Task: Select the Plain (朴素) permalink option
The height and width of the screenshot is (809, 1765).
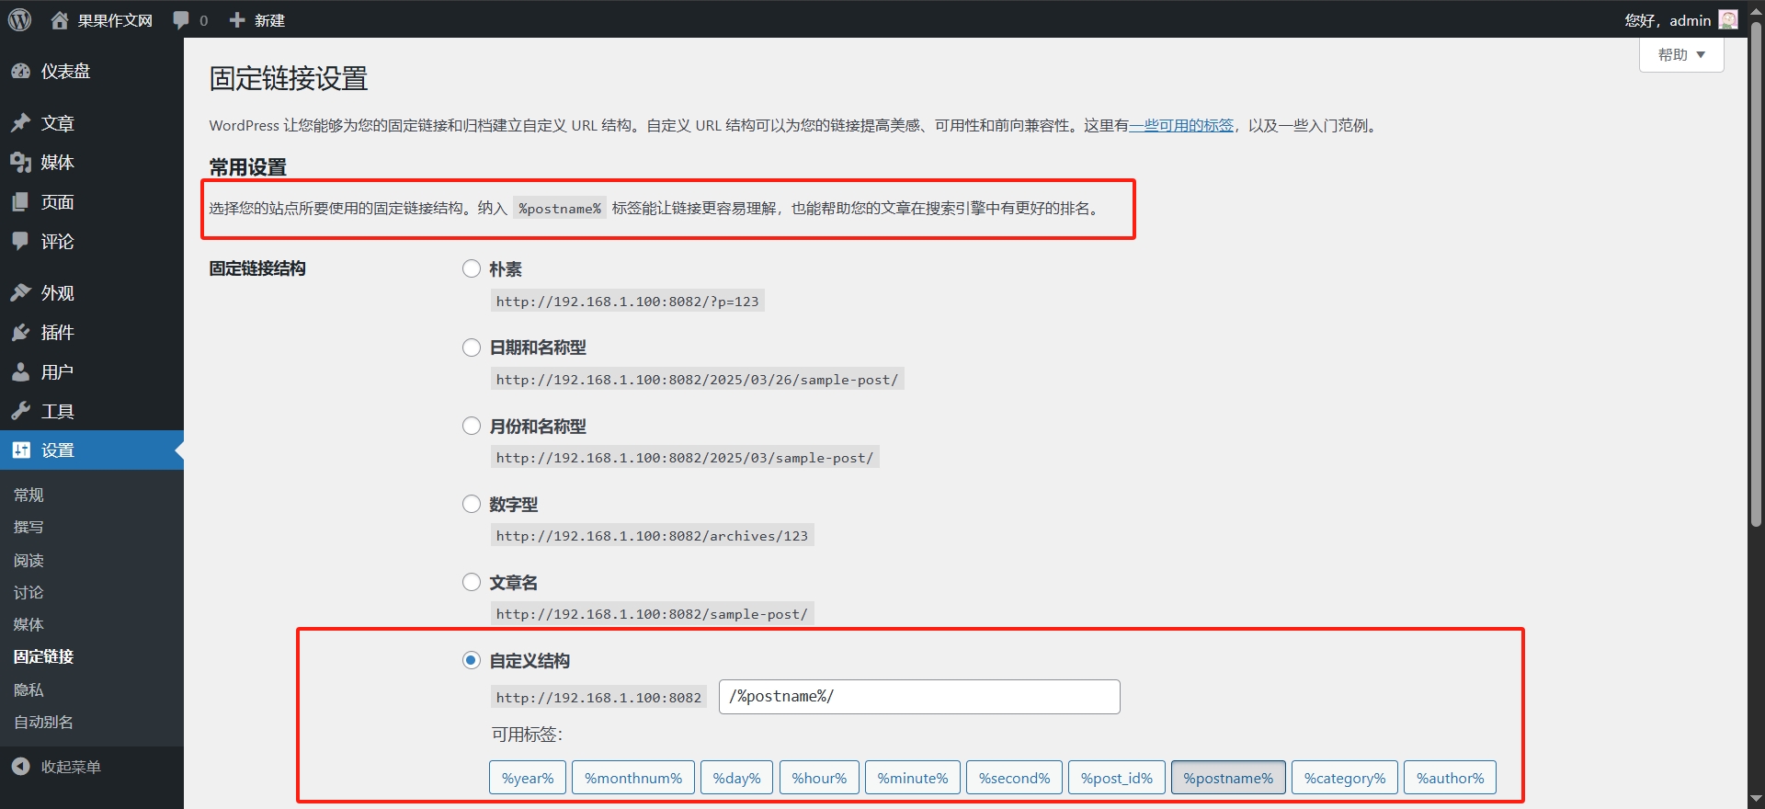Action: pyautogui.click(x=472, y=268)
